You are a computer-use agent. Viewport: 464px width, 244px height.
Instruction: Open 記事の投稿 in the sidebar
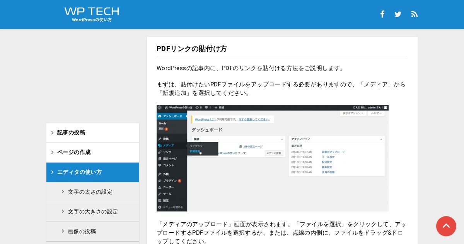click(x=93, y=133)
